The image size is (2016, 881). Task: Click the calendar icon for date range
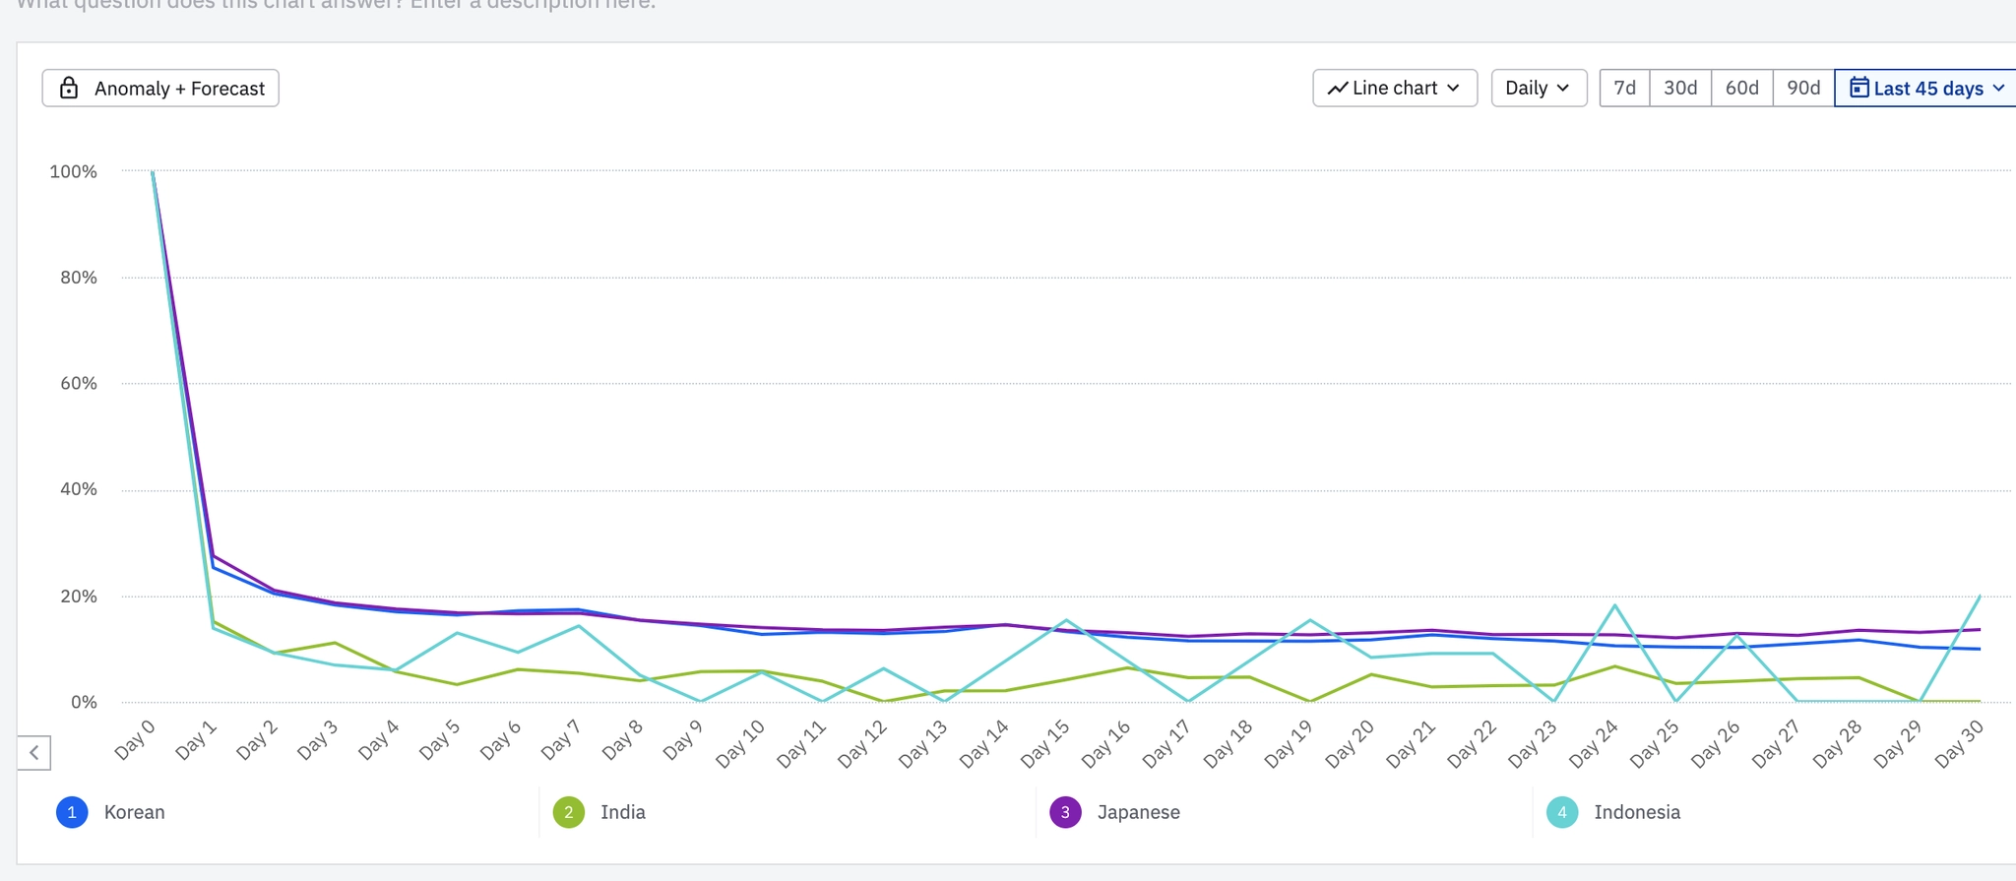(x=1858, y=88)
